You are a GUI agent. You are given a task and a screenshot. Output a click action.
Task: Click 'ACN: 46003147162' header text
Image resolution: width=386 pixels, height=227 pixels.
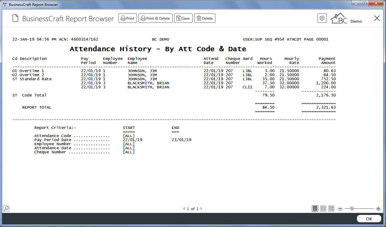click(x=78, y=39)
